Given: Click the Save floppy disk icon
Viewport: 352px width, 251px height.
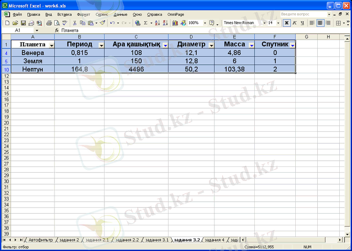Looking at the screenshot, I should tap(24, 23).
